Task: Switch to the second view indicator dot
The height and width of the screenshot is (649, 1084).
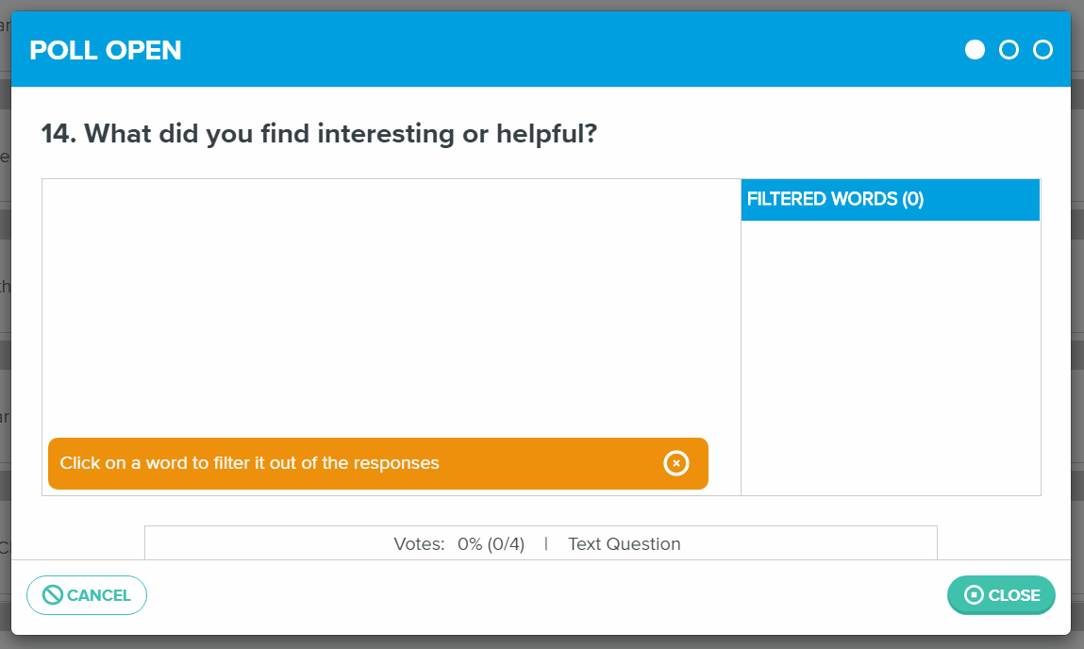Action: coord(1009,50)
